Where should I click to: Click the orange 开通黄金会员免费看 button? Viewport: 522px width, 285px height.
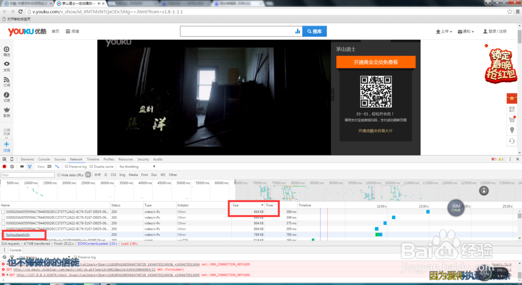point(375,62)
